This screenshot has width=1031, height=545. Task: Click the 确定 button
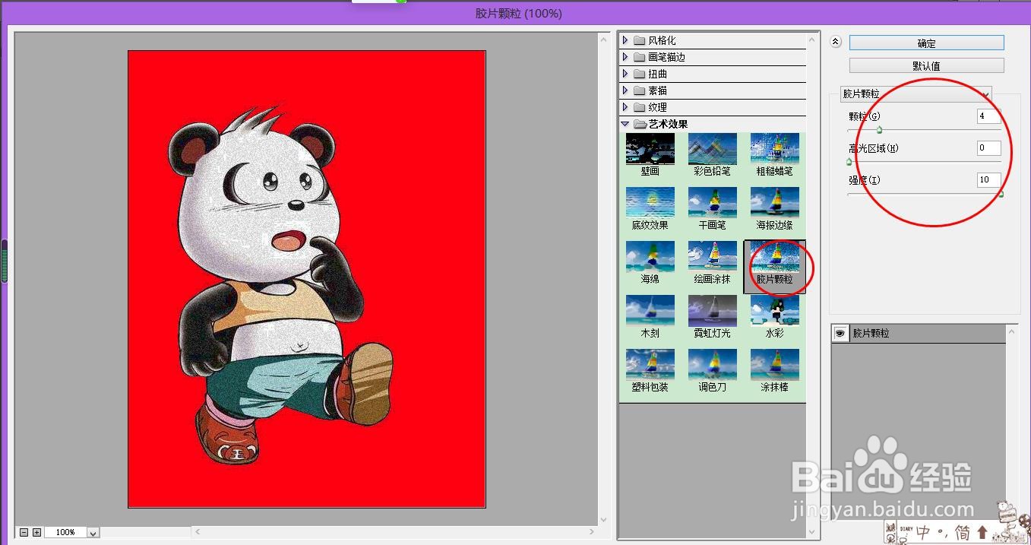926,43
